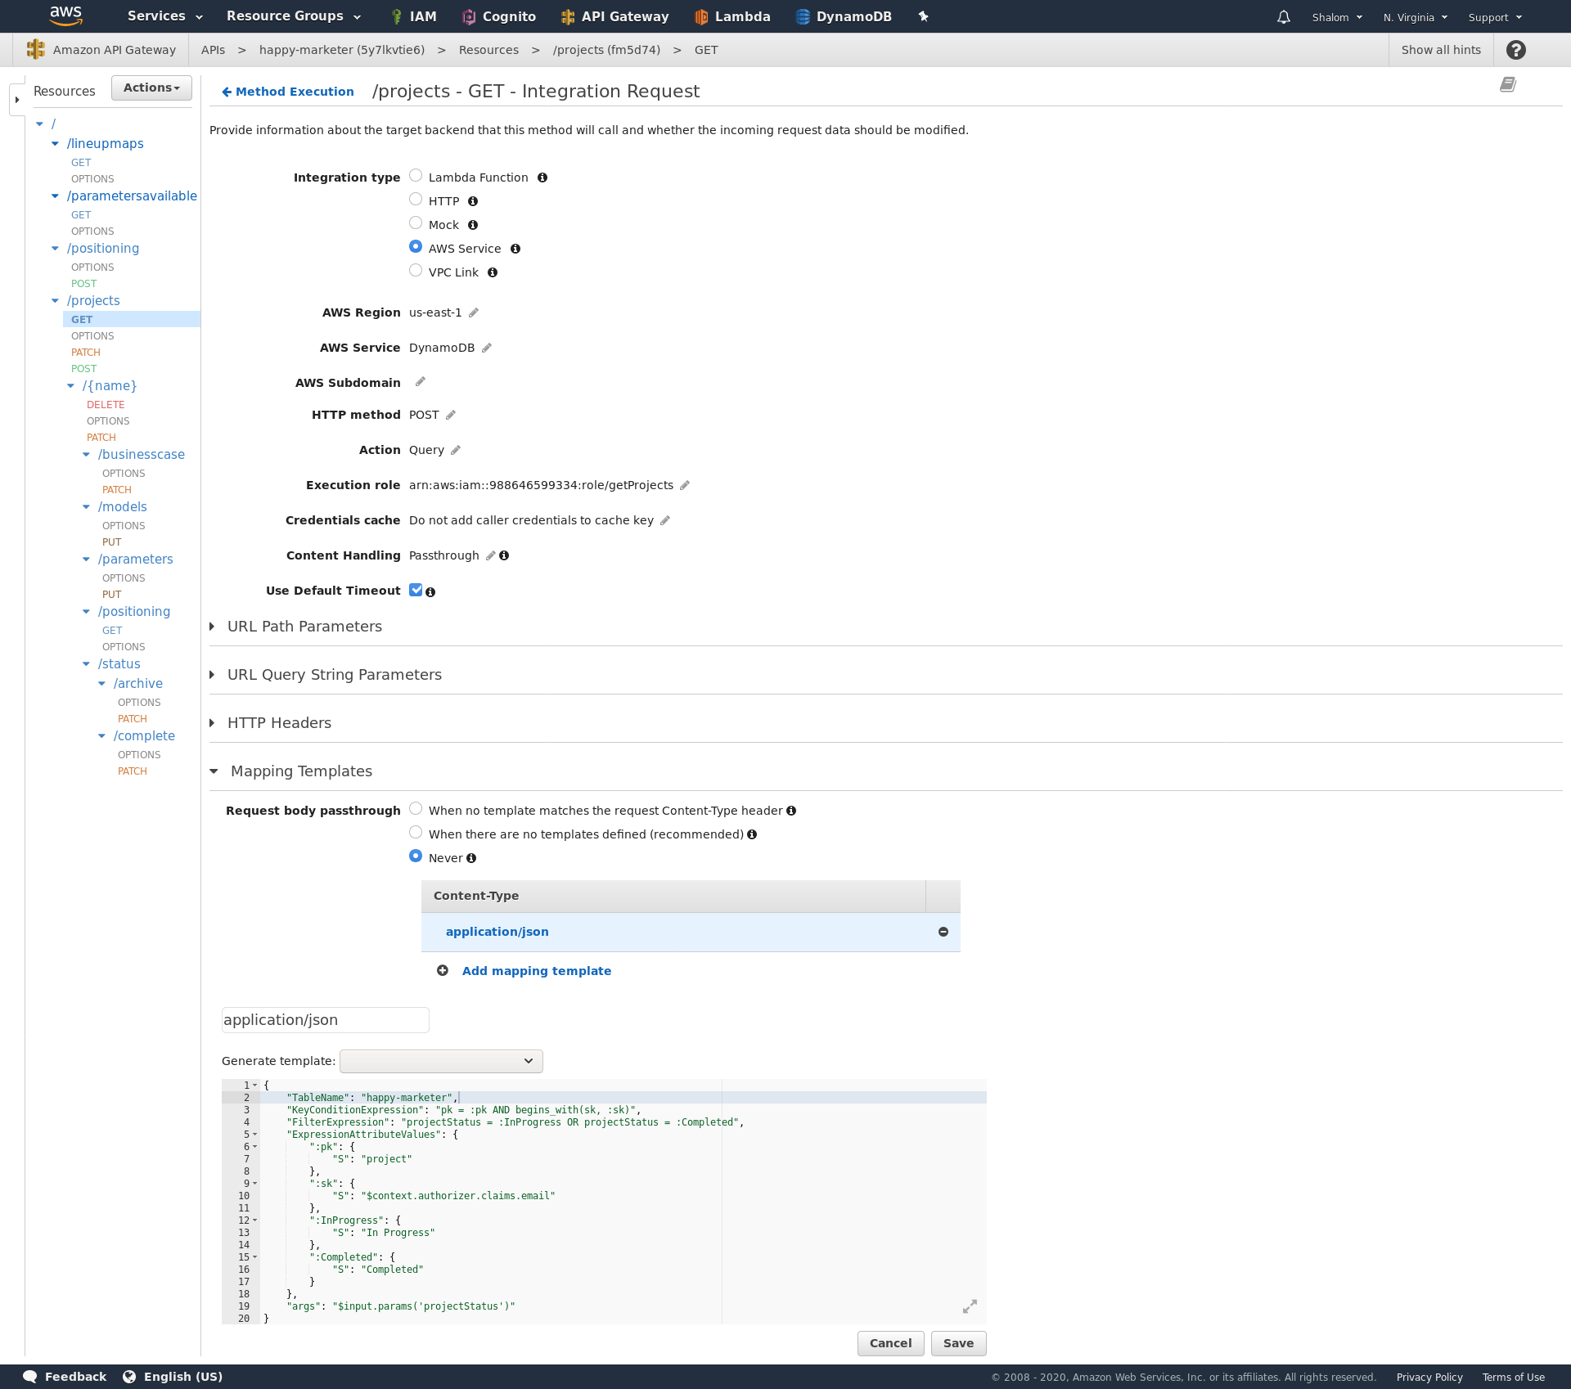The height and width of the screenshot is (1389, 1571).
Task: Edit the AWS Region with the pencil icon
Action: point(473,312)
